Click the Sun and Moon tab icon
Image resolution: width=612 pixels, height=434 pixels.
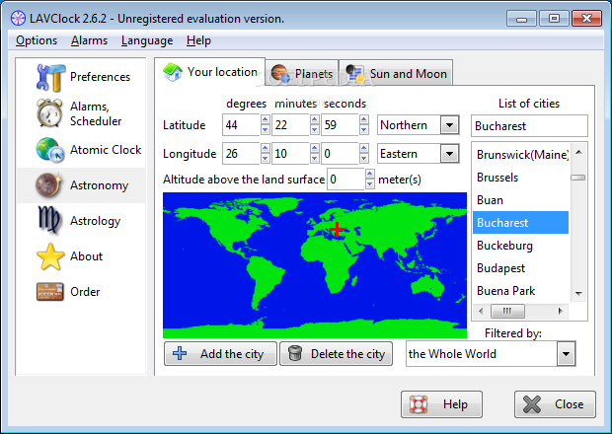(354, 73)
